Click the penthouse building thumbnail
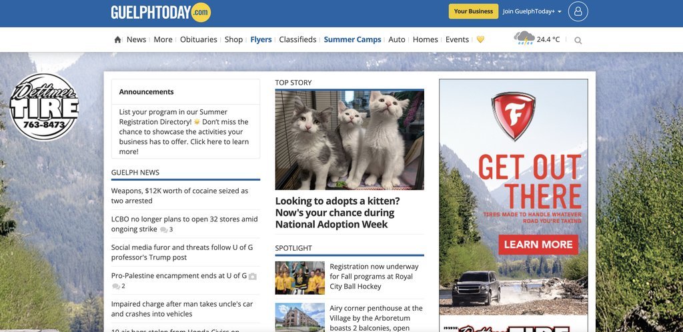Viewport: 683px width, 332px height. (x=299, y=317)
